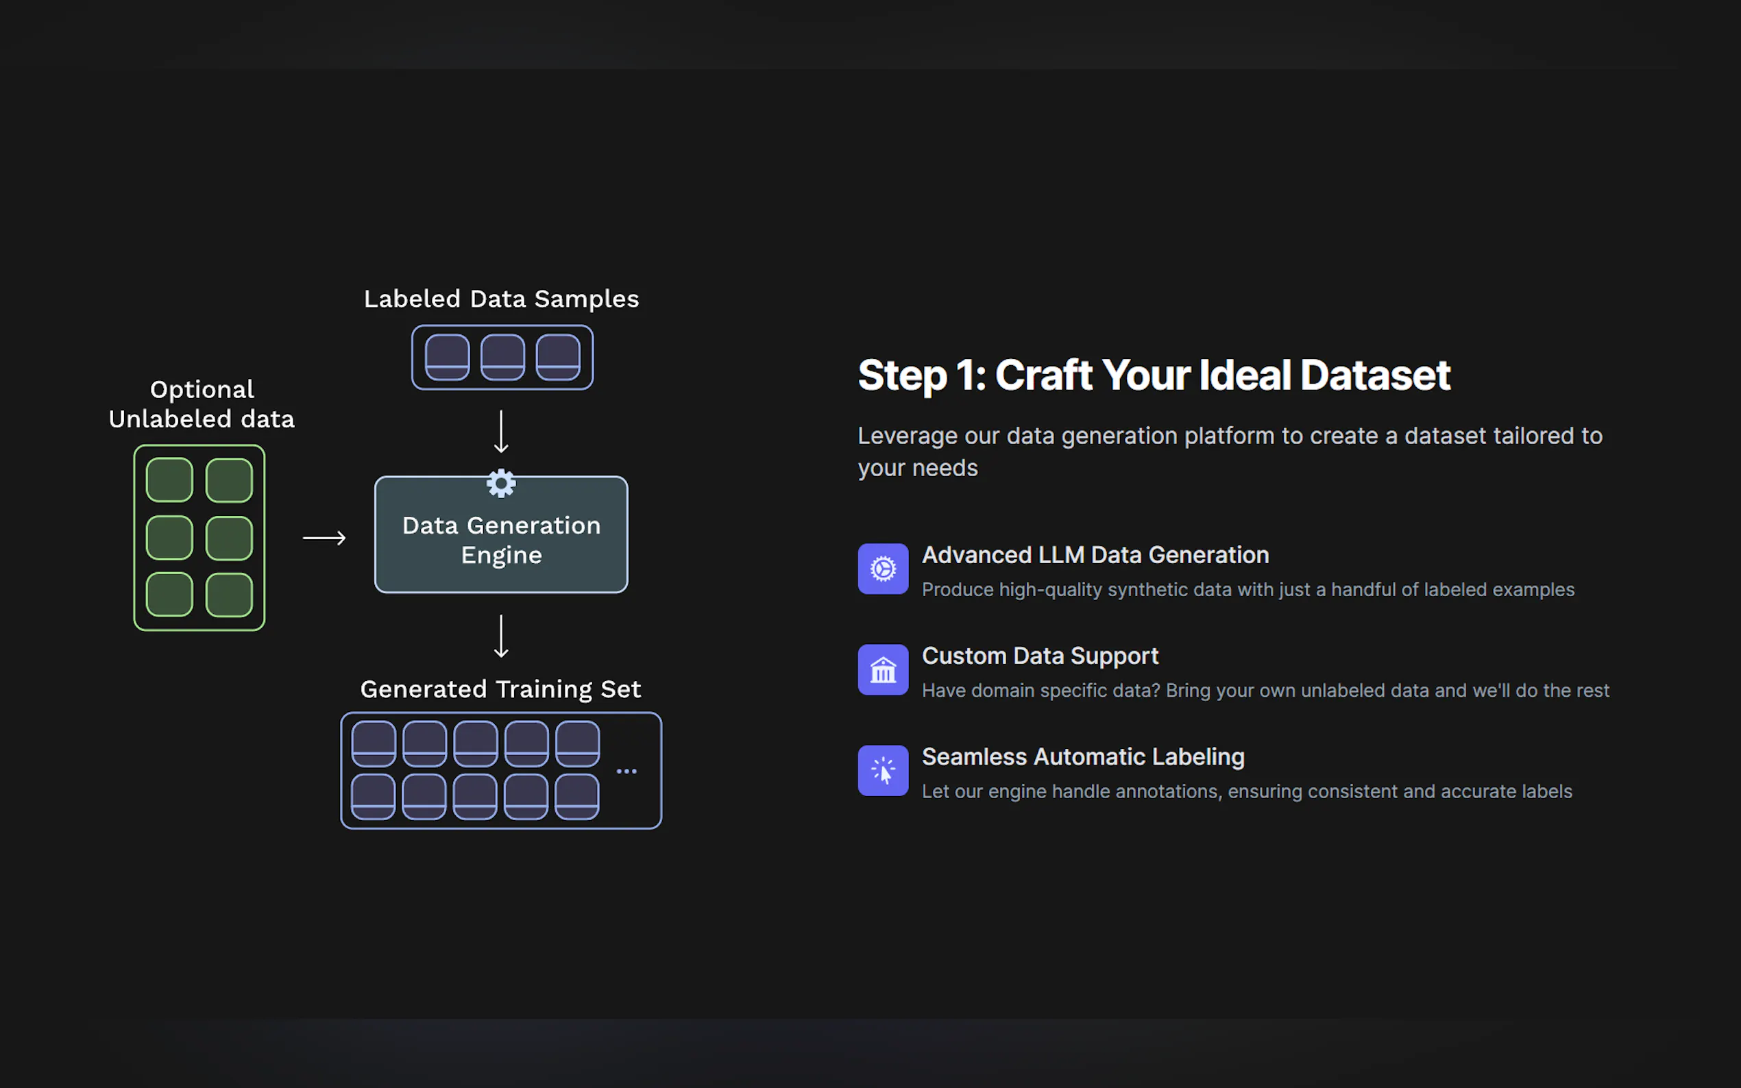Click the Custom Data Support title

point(1039,656)
